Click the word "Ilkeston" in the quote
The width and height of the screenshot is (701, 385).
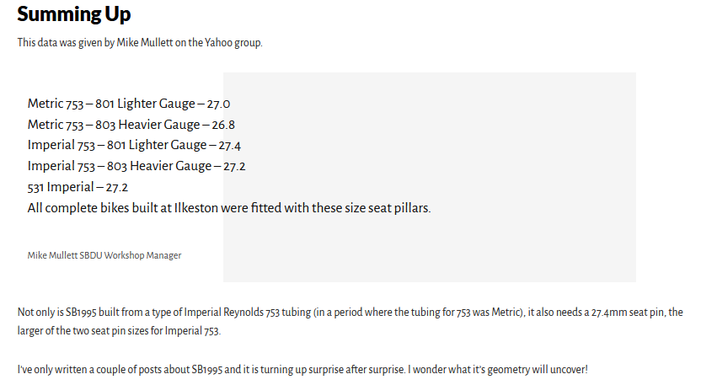pyautogui.click(x=197, y=208)
